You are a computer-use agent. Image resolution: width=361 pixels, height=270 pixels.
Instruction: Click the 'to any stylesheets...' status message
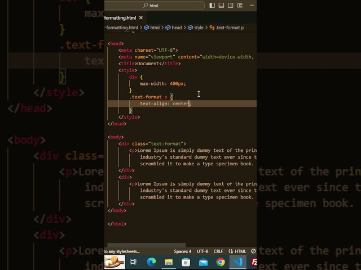pyautogui.click(x=122, y=251)
